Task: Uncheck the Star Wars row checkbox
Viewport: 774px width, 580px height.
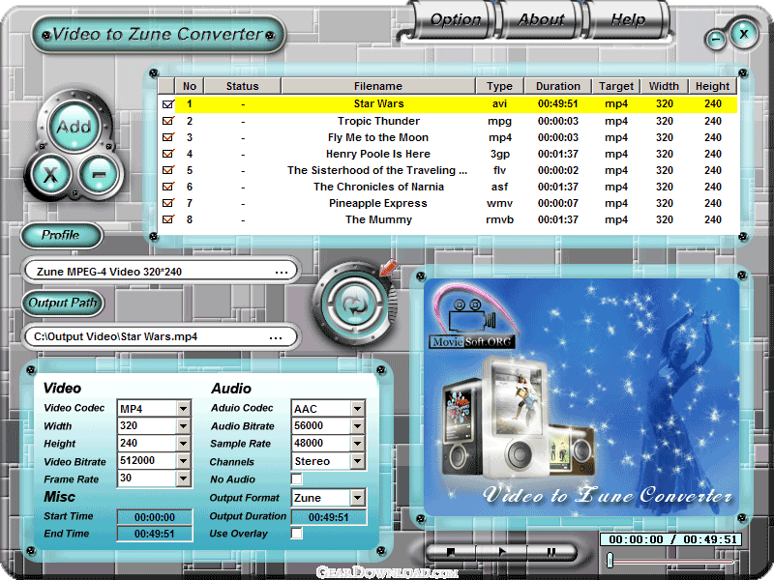Action: pos(168,104)
